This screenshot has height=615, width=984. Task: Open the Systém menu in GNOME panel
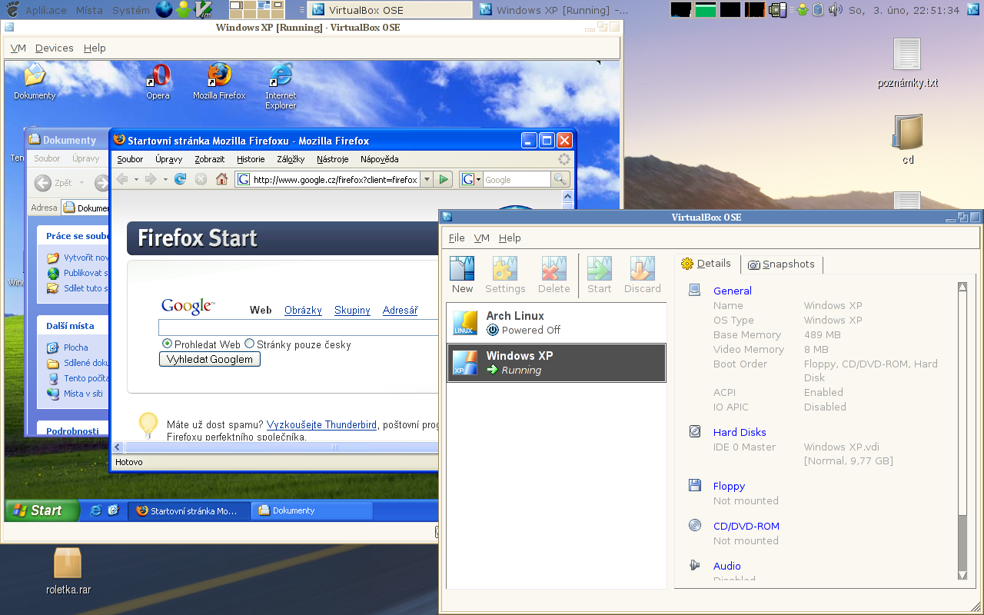point(131,10)
